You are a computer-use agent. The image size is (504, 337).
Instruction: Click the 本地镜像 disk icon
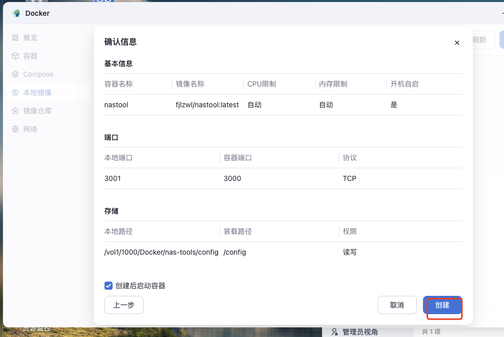[15, 93]
